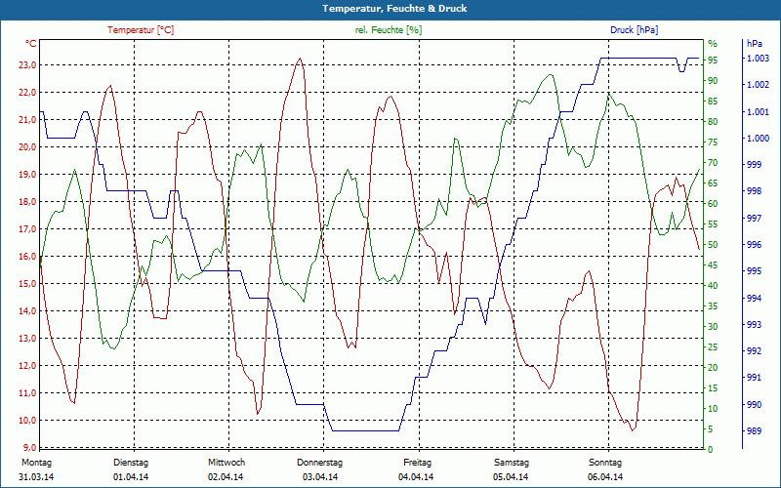
Task: Click the 22,0 temperature axis value
Action: [x=27, y=93]
